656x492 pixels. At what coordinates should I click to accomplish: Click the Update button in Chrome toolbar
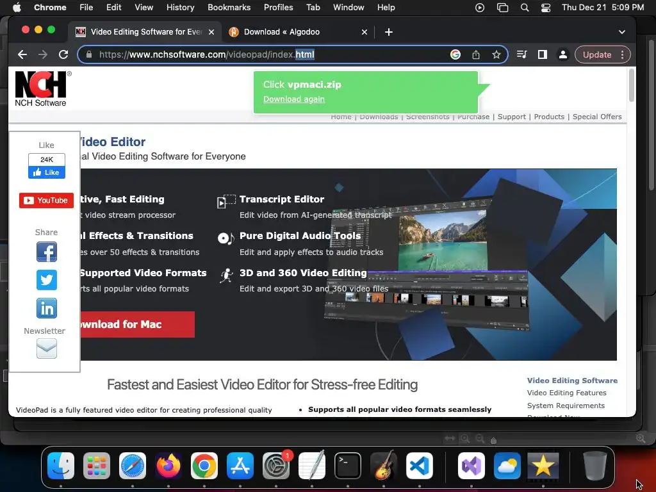pyautogui.click(x=597, y=54)
